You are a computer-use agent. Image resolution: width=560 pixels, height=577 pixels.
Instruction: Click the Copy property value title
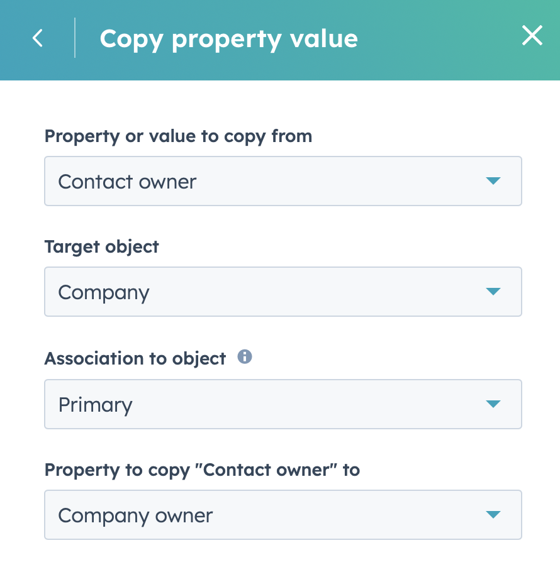[x=228, y=38]
